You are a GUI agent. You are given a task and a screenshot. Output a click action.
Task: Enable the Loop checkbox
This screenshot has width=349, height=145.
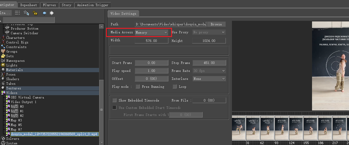pos(174,87)
